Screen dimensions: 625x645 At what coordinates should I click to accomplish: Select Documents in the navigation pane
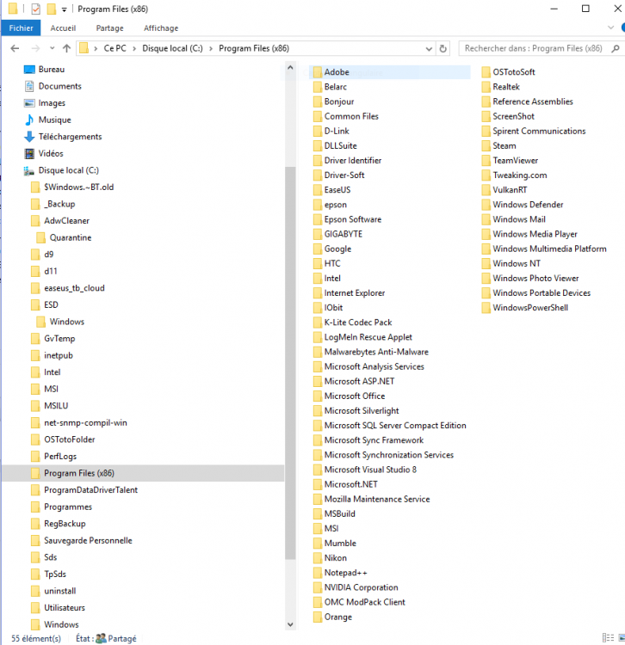pyautogui.click(x=60, y=86)
